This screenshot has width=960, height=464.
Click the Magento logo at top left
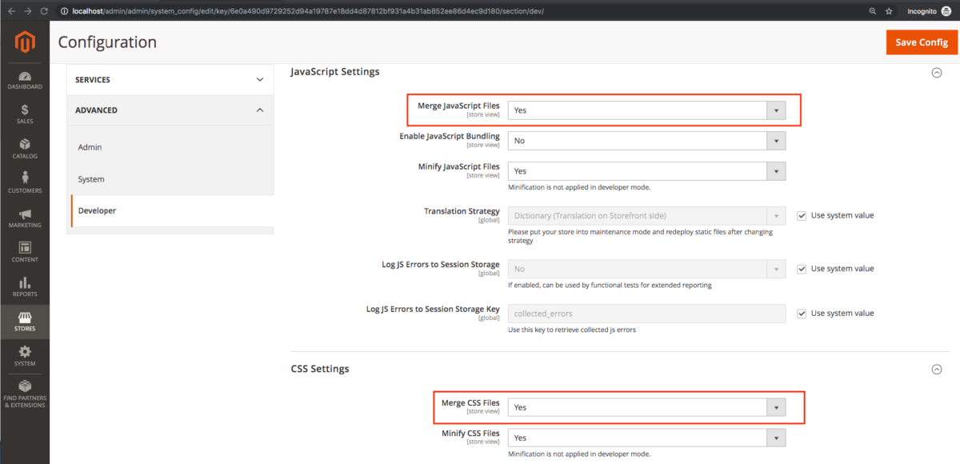tap(25, 42)
